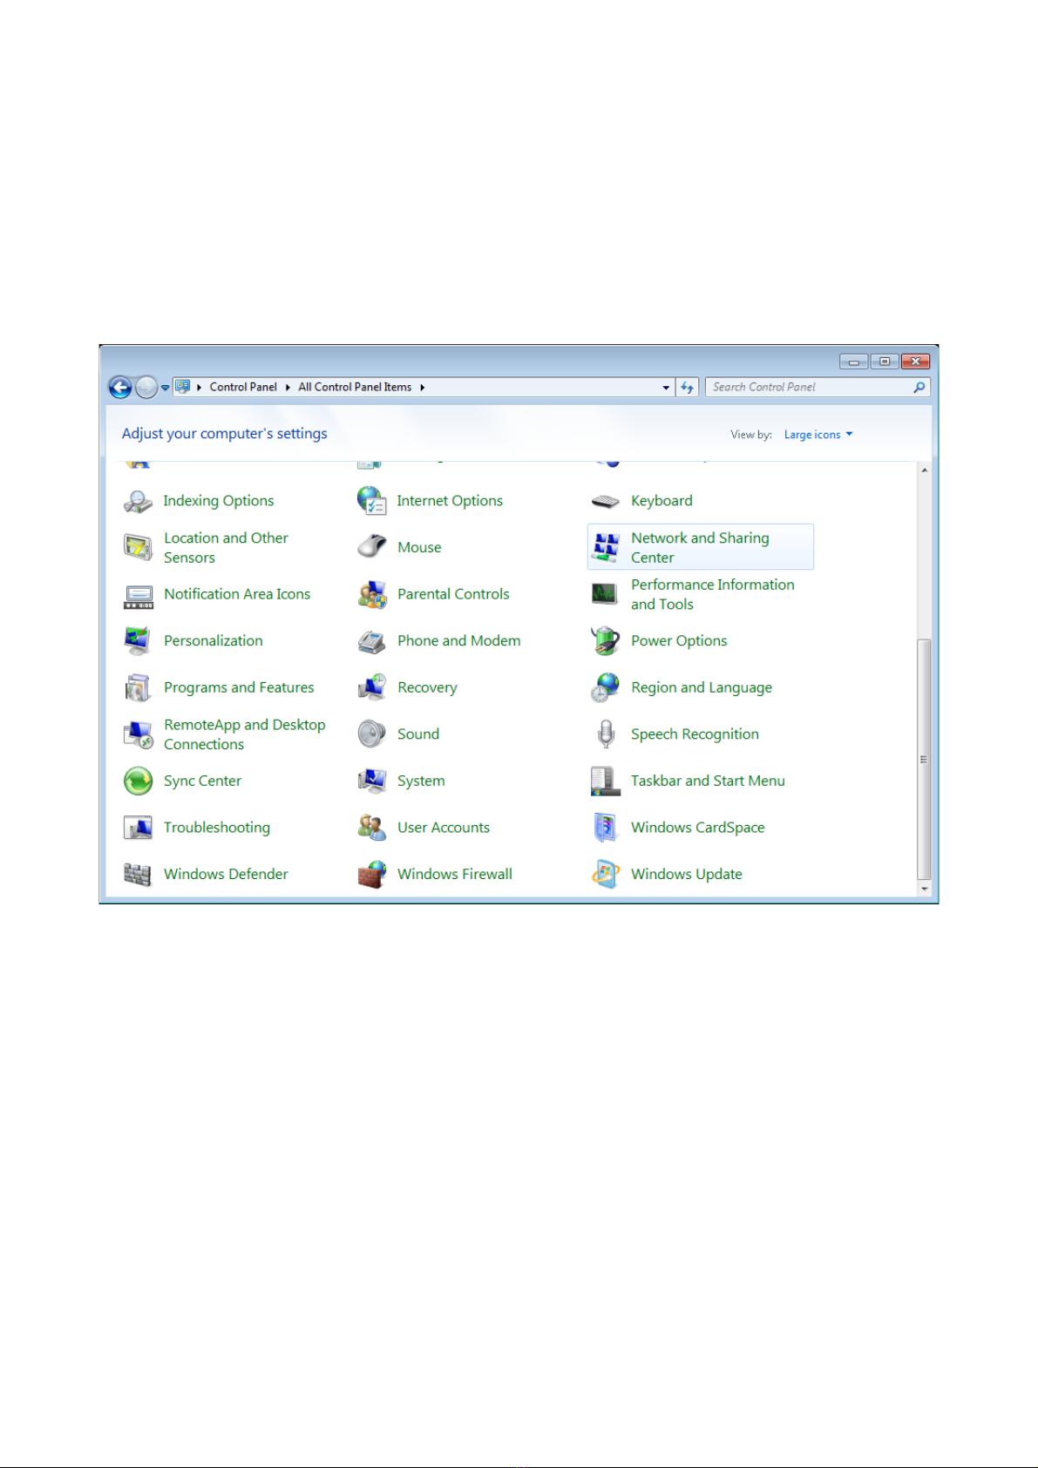Open the Windows Firewall text link
The image size is (1038, 1468).
pyautogui.click(x=455, y=874)
